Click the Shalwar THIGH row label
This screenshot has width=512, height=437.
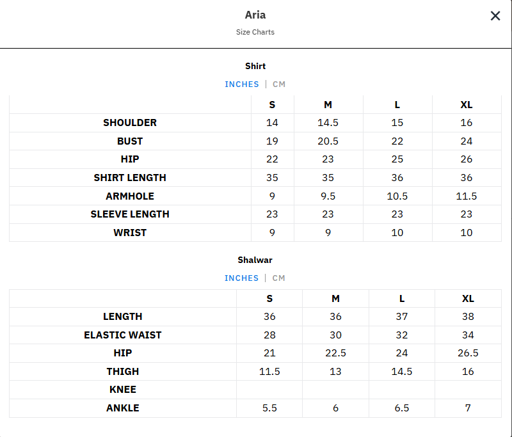coord(123,371)
